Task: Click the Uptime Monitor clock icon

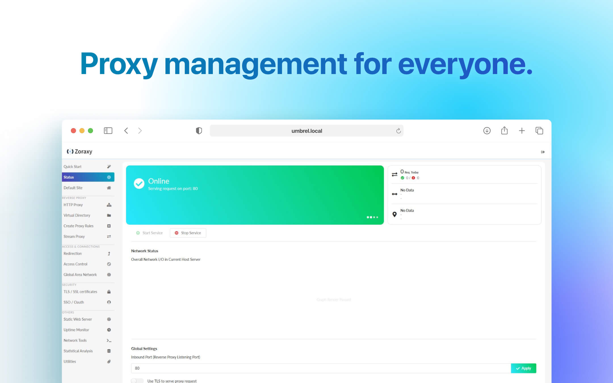Action: pyautogui.click(x=109, y=330)
